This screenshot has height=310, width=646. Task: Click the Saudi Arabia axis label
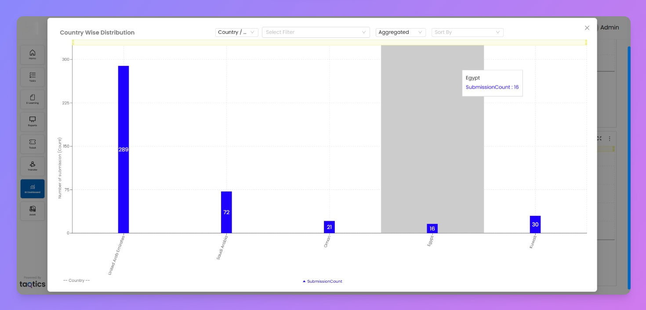(222, 248)
